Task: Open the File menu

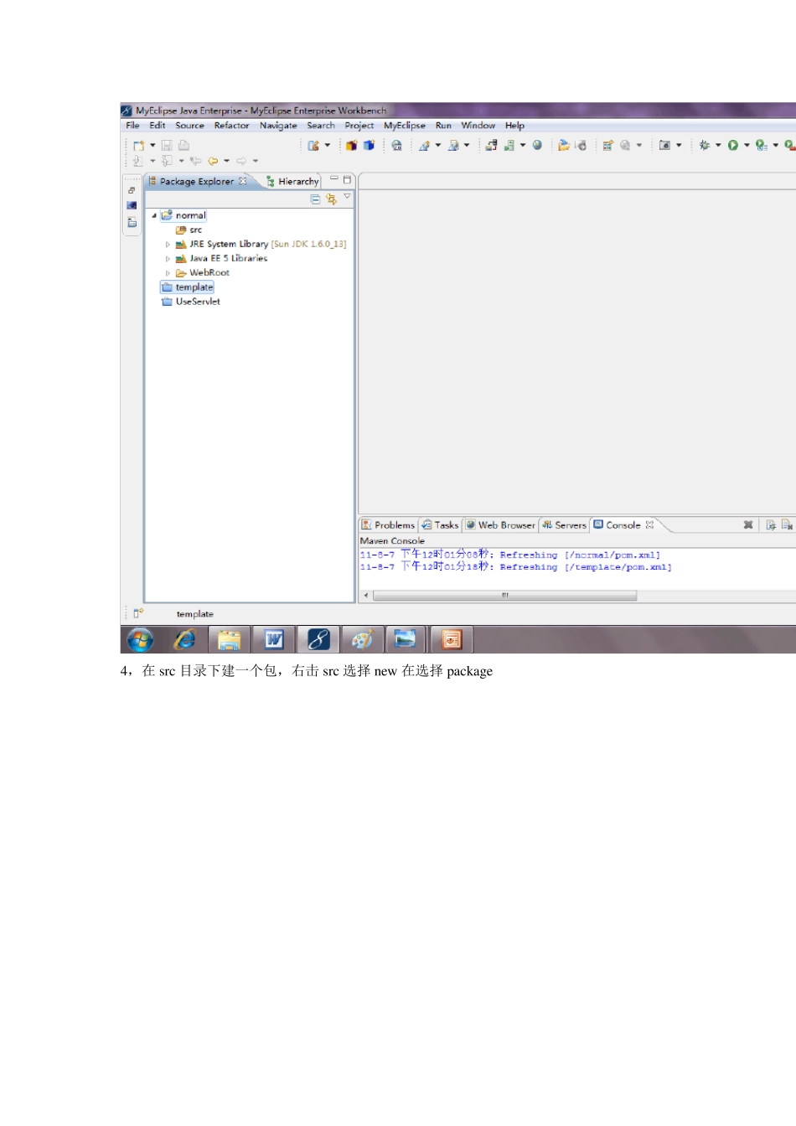Action: 132,126
